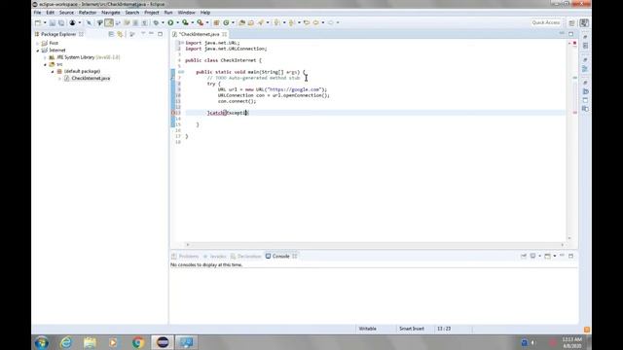Click the New Java Package toolbar icon
The image size is (623, 350).
tap(216, 23)
